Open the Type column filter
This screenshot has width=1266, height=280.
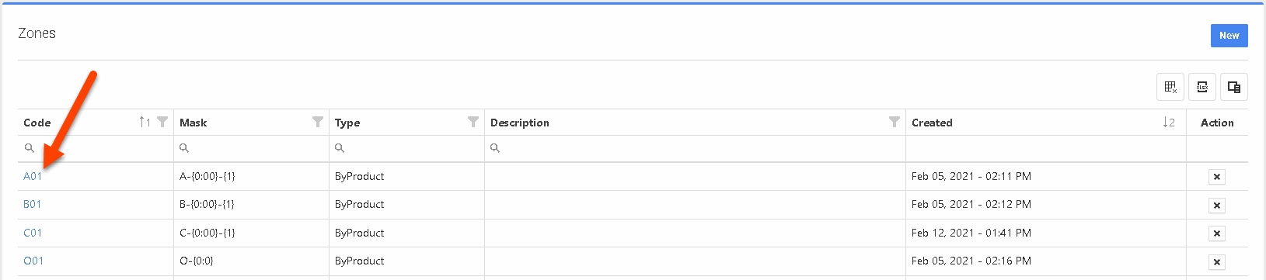[473, 122]
